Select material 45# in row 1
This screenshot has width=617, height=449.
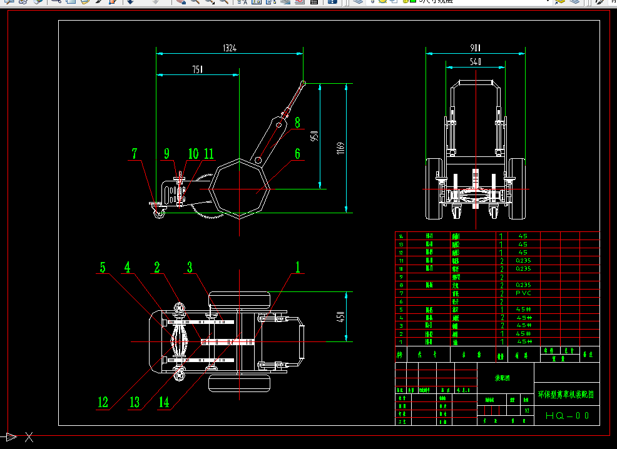(x=524, y=341)
